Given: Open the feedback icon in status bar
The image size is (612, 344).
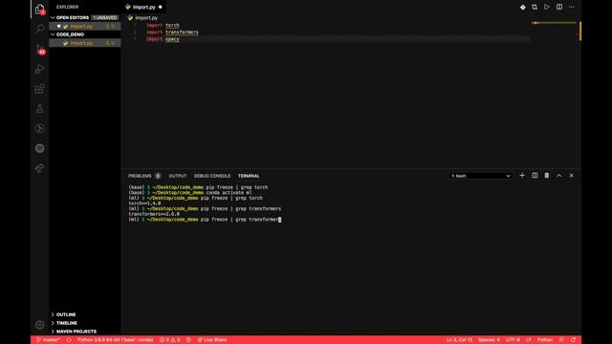Looking at the screenshot, I should tap(561, 340).
